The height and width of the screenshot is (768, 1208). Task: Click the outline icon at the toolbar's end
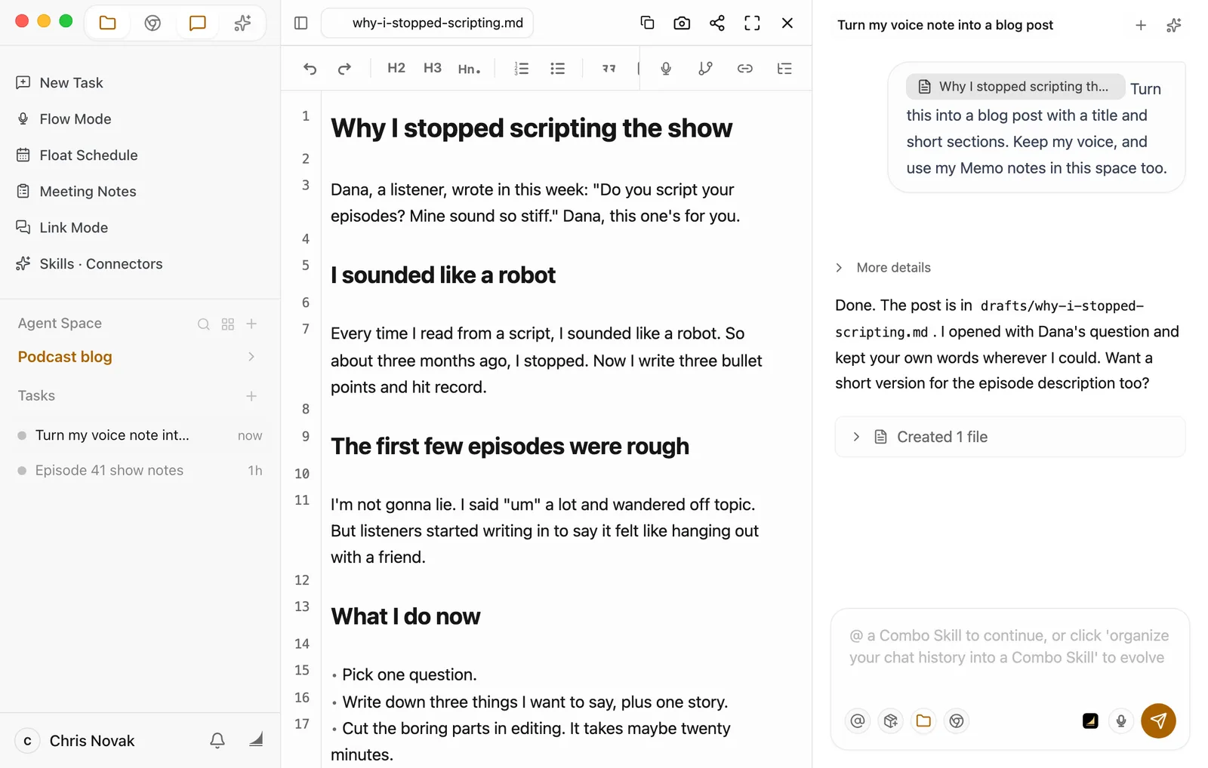(x=784, y=69)
